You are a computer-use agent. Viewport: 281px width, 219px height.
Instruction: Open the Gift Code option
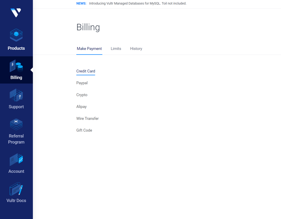pos(84,130)
